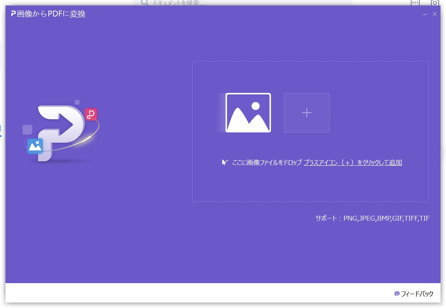446x308 pixels.
Task: Open the three-dots more options icon
Action: tap(415, 3)
